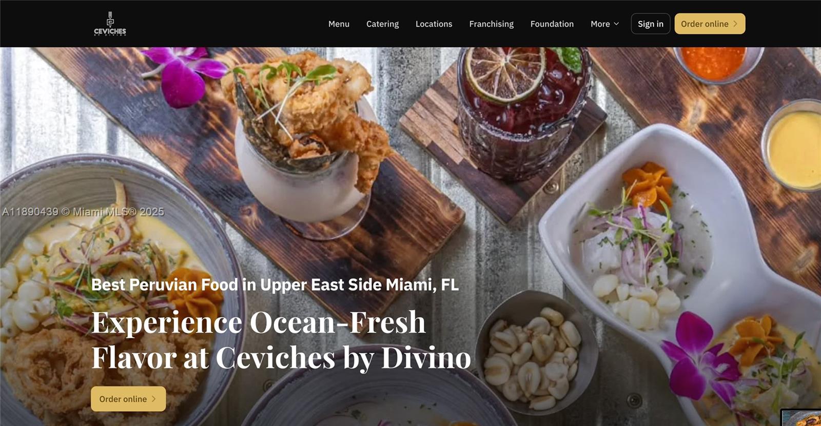
Task: Click Order online in the header
Action: [x=710, y=24]
